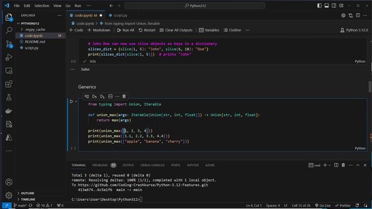
Task: Open hidden menu bar items ellipsis
Action: (88, 5)
